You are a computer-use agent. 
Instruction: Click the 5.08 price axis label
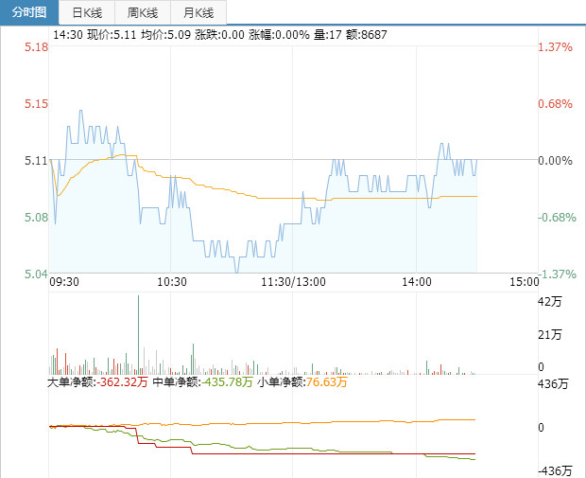[36, 217]
